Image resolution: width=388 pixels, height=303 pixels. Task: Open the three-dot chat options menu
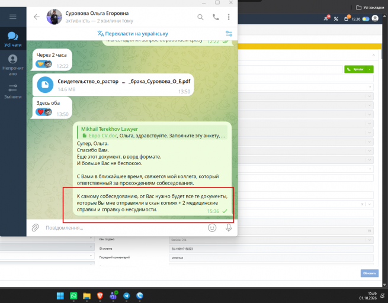(x=229, y=17)
